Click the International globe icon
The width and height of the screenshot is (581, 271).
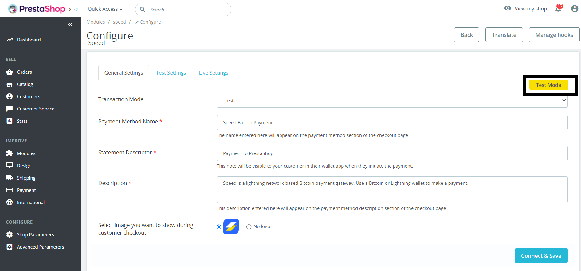(x=10, y=202)
